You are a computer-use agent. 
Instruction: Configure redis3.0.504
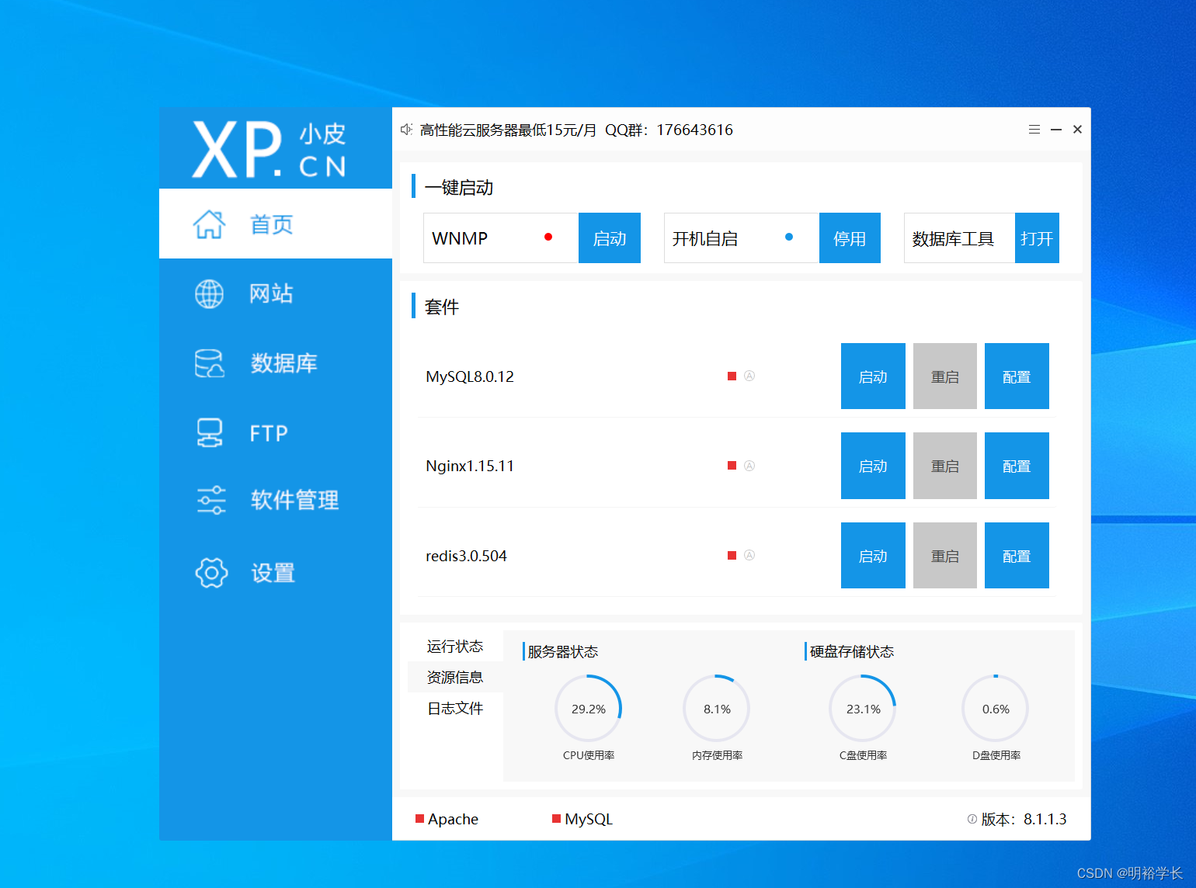point(1017,556)
